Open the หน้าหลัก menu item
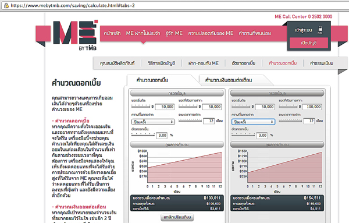 tap(112, 33)
